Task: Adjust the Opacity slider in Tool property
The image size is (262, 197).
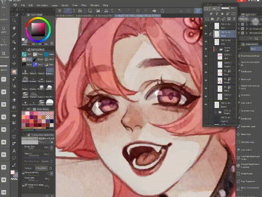Action: click(x=34, y=156)
